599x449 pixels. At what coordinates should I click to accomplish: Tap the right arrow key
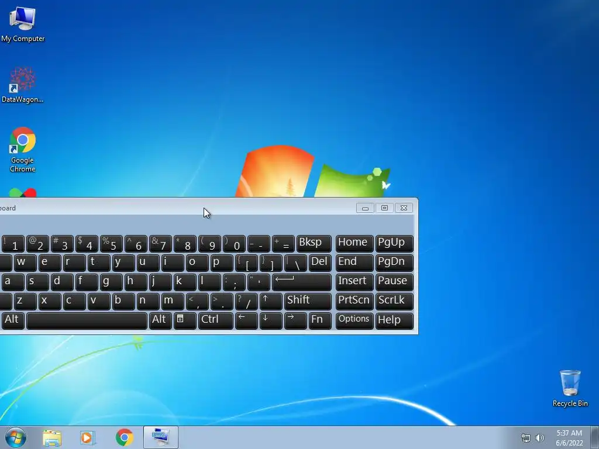(x=295, y=320)
